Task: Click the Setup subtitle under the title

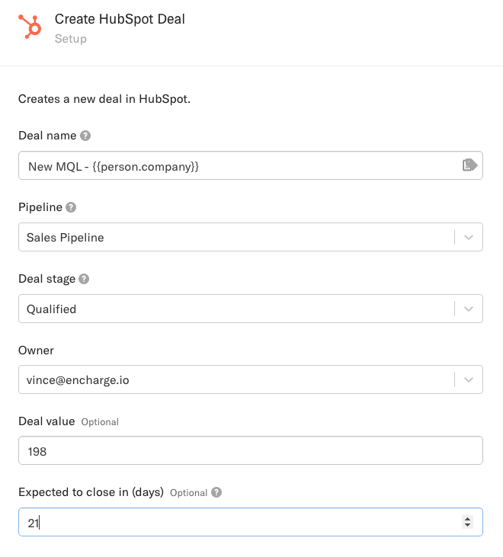Action: (70, 38)
